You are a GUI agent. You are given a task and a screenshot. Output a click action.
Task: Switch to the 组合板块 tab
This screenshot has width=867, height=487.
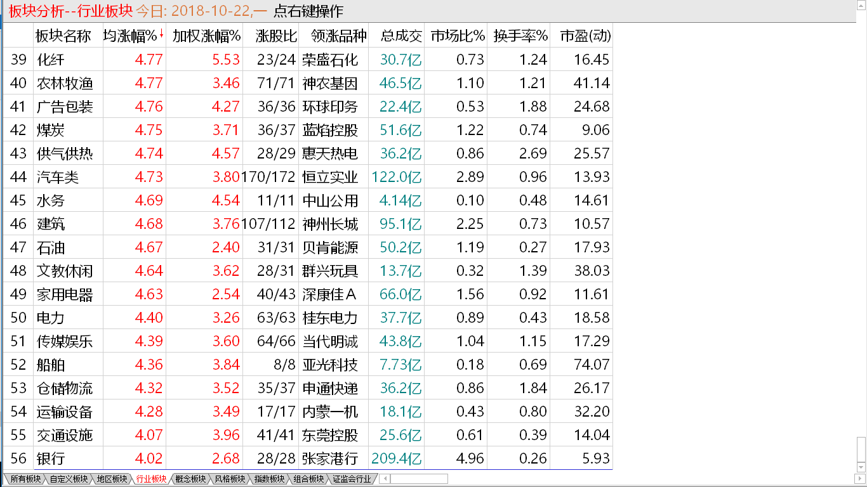tap(308, 479)
